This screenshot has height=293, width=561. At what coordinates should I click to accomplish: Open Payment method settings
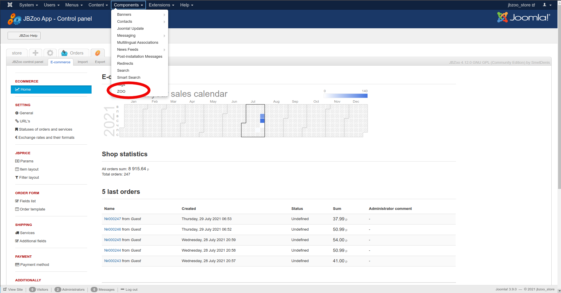pos(32,264)
